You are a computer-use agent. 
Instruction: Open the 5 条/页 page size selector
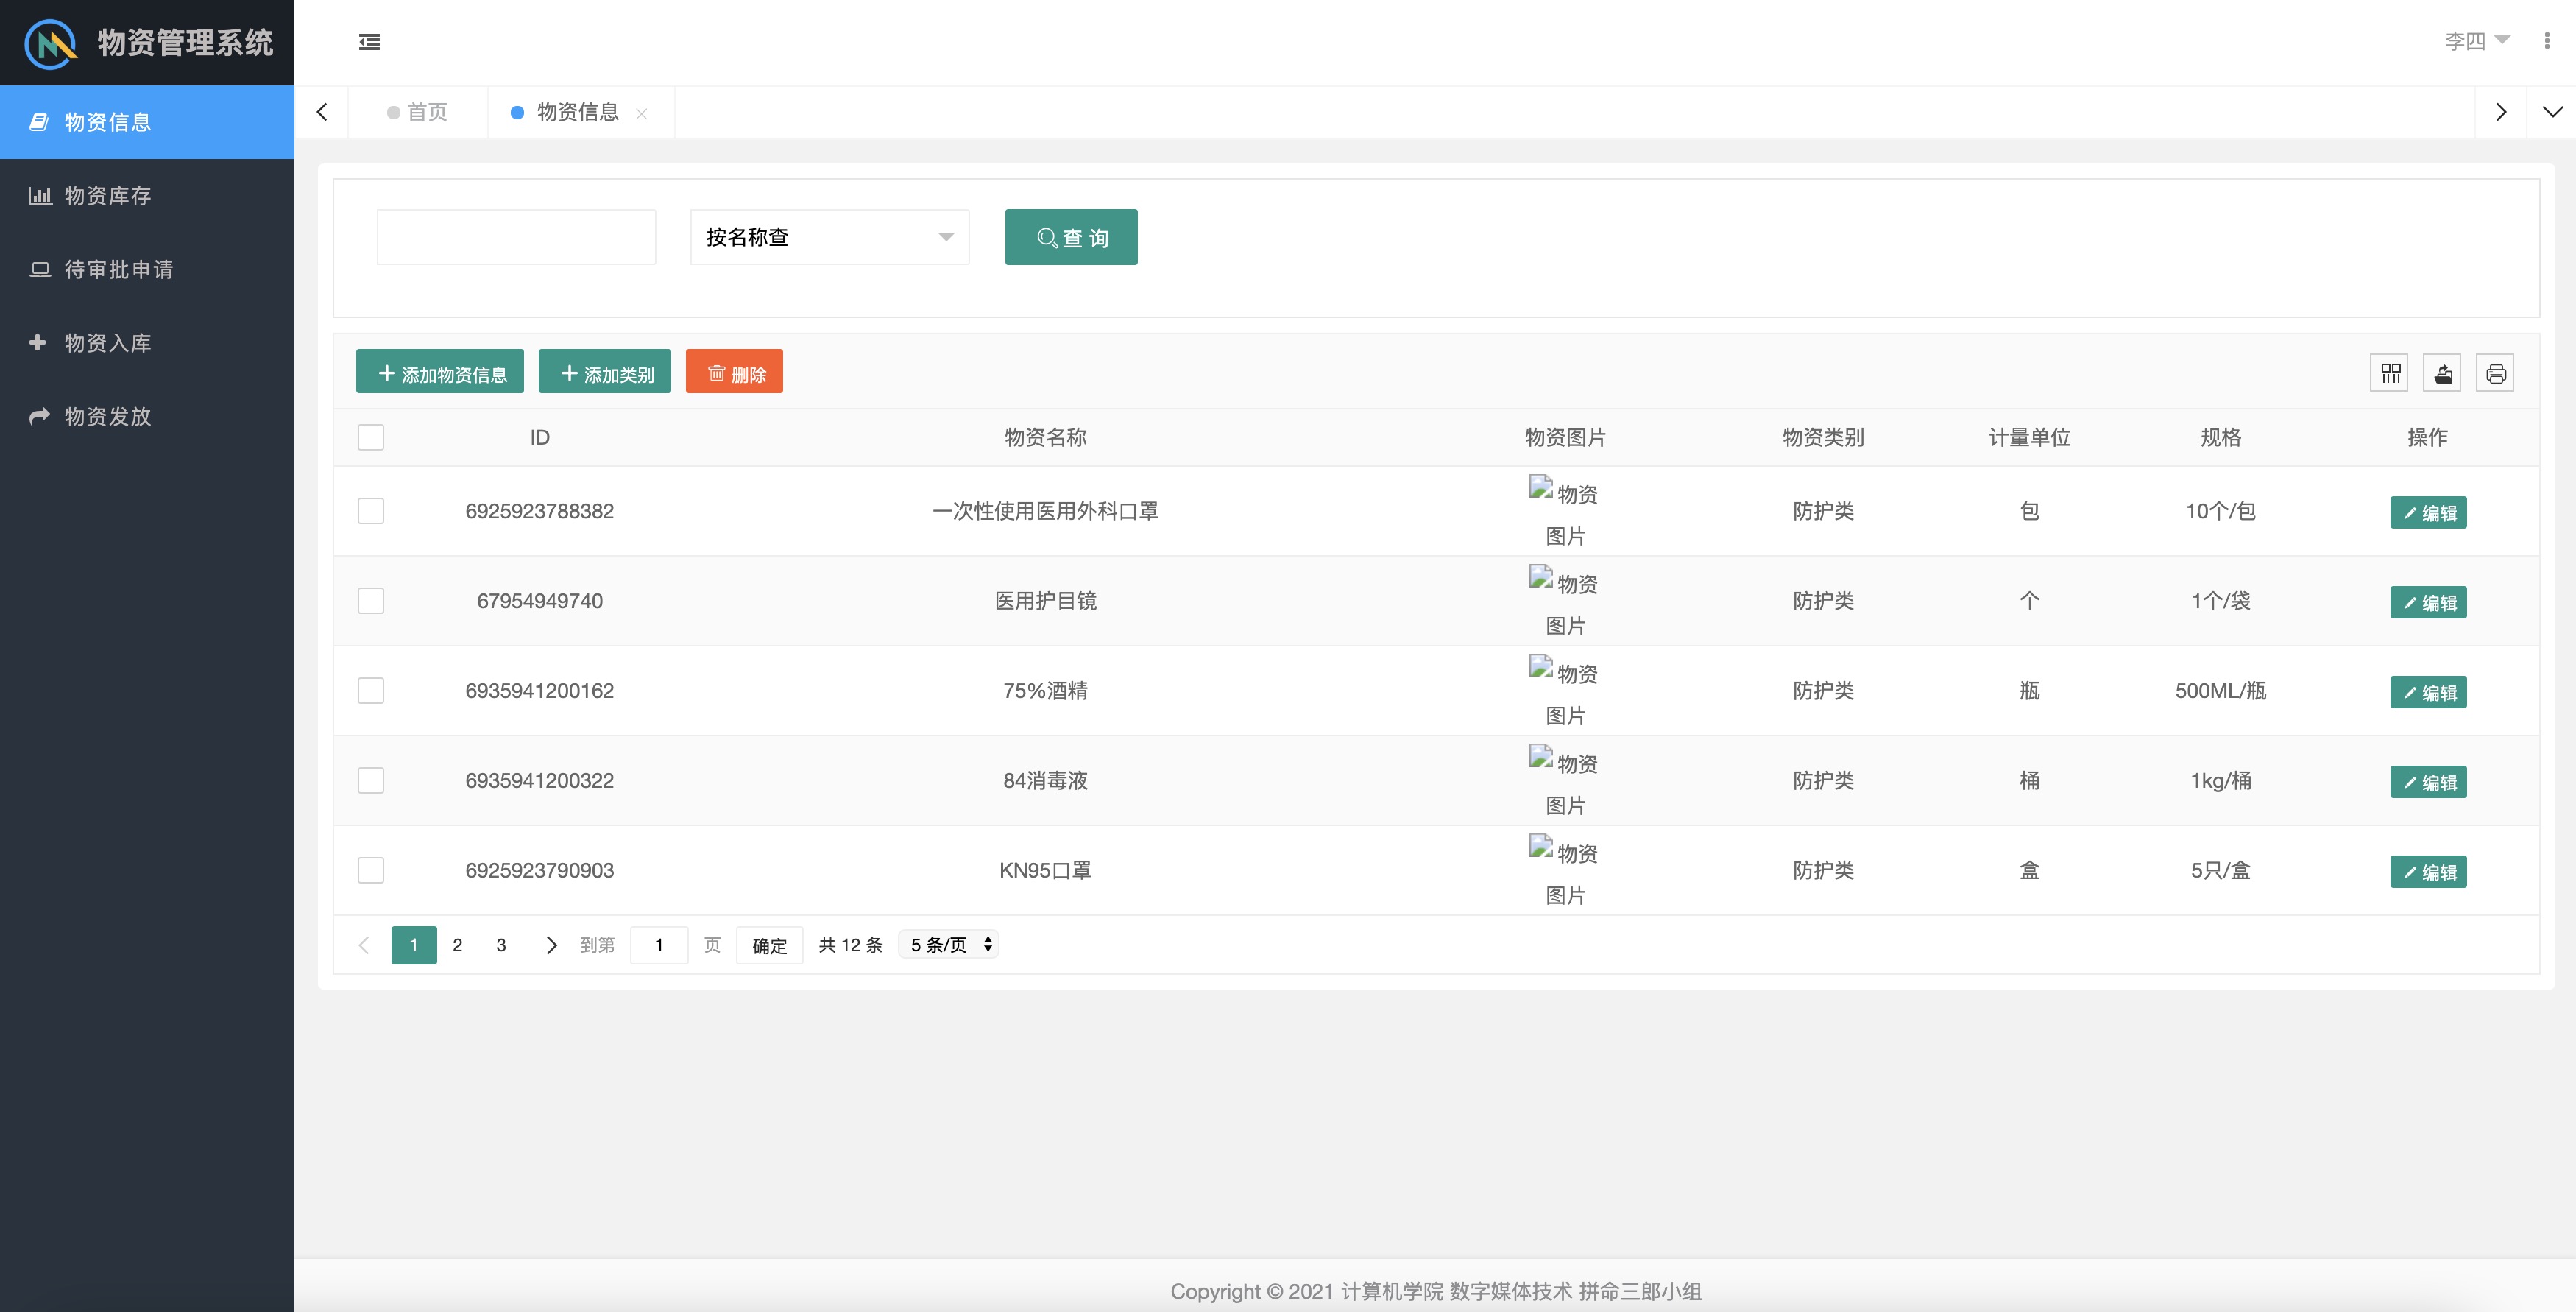[x=948, y=944]
